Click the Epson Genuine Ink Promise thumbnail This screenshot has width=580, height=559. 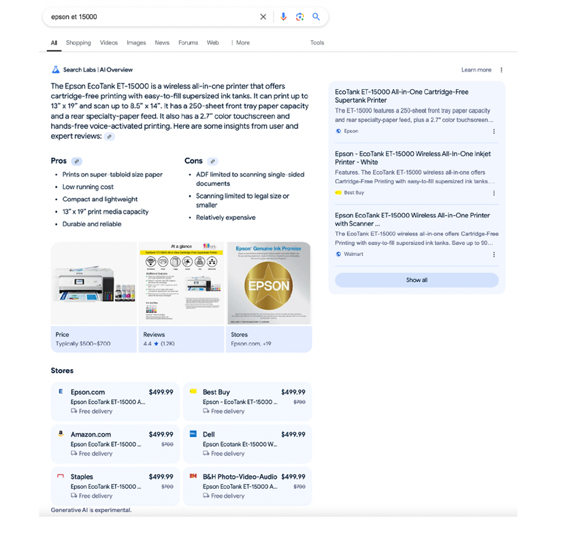click(268, 283)
